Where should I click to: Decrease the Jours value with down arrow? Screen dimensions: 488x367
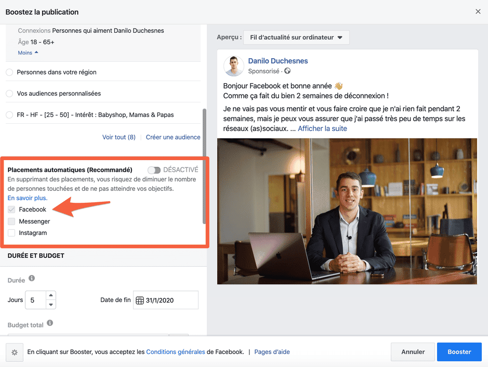50,305
